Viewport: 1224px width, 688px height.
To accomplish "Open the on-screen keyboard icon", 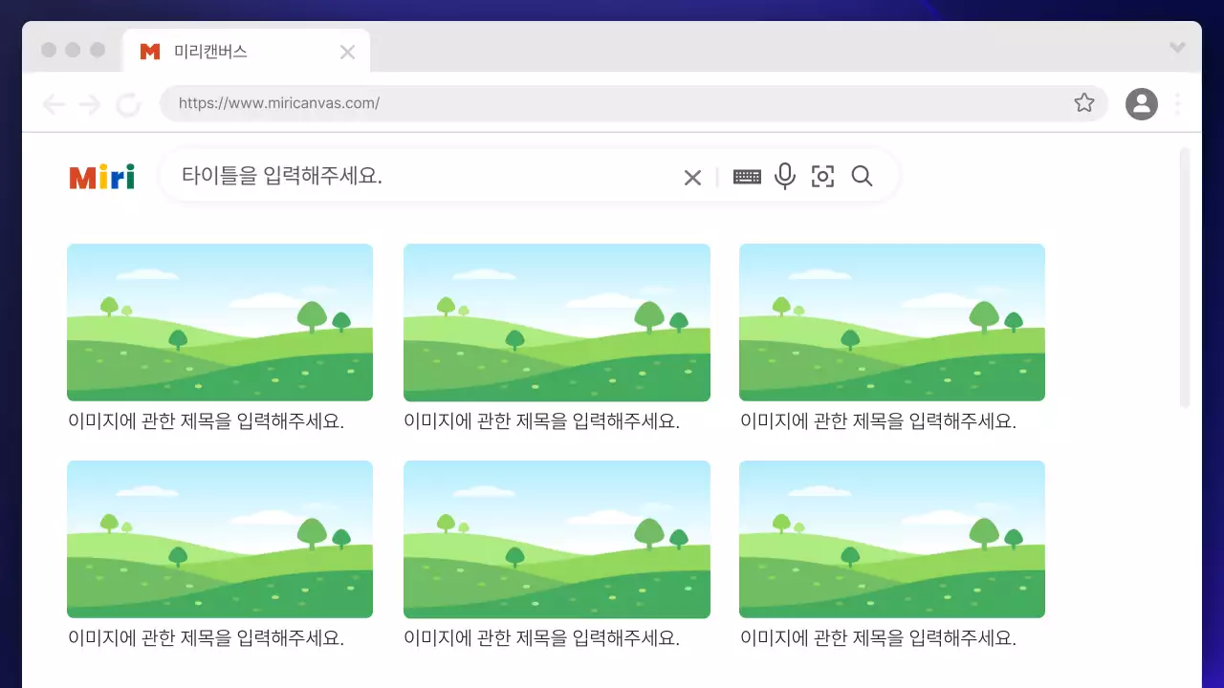I will [748, 176].
